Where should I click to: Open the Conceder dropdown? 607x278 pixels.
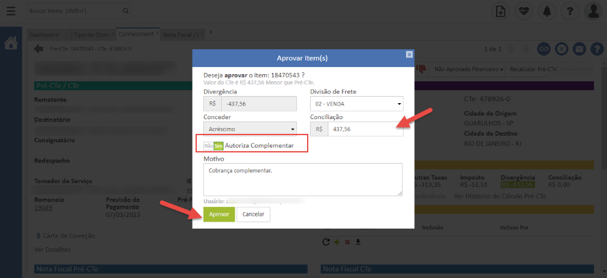[x=250, y=129]
